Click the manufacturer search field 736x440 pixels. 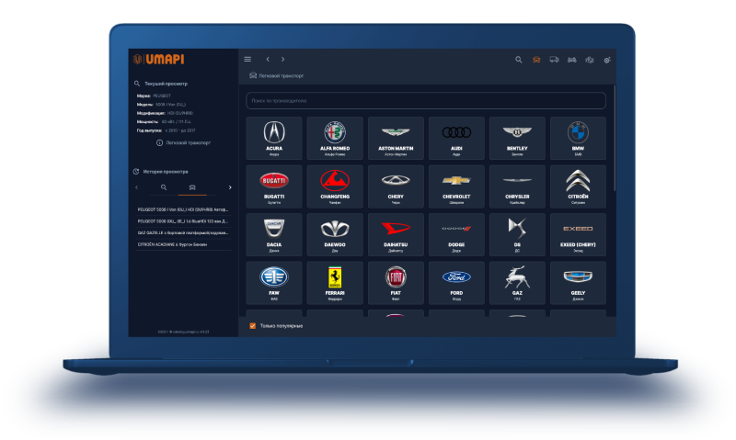[426, 101]
